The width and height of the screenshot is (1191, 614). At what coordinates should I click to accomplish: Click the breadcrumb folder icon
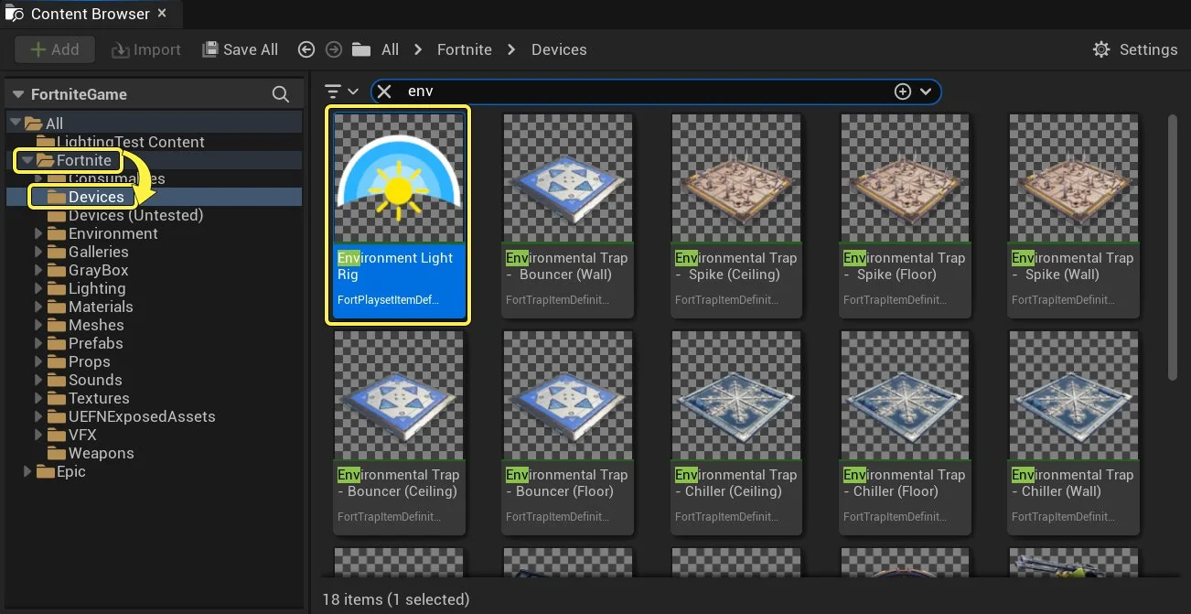point(361,49)
